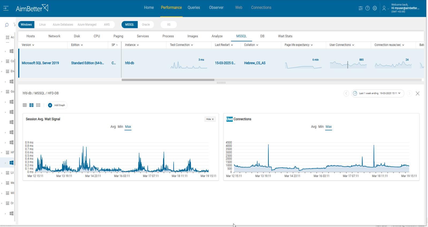This screenshot has height=227, width=428.
Task: Open the settings gear icon
Action: click(375, 8)
